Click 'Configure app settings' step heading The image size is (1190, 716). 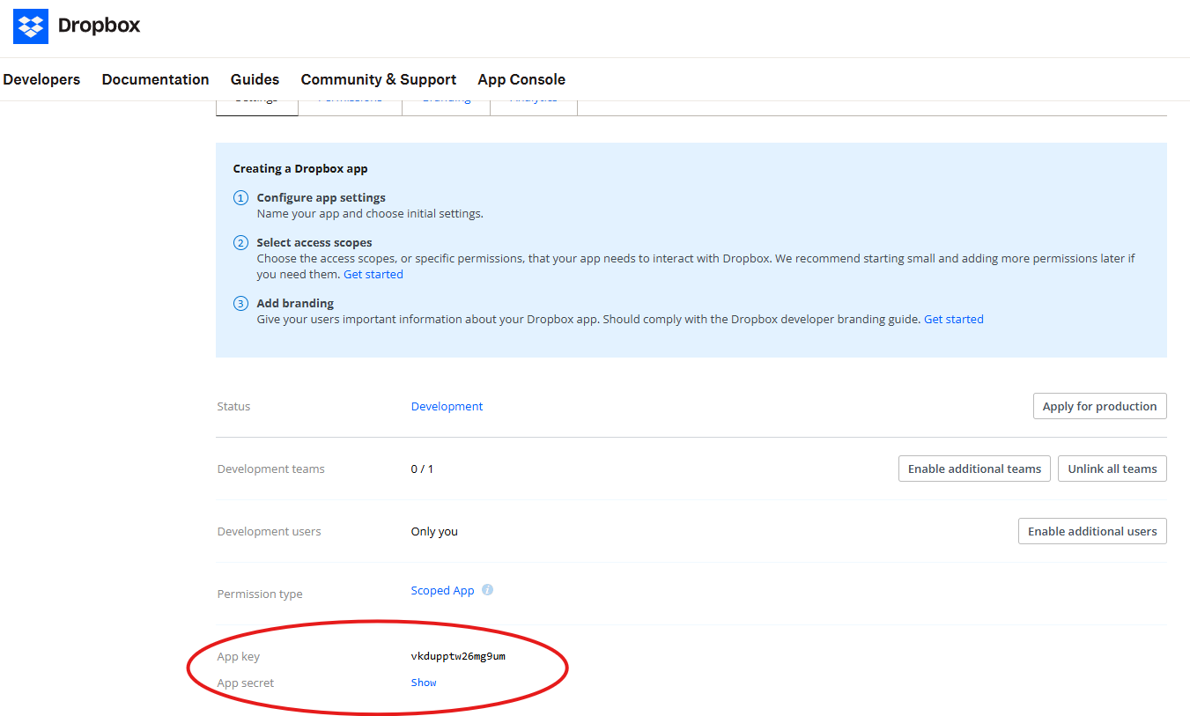coord(322,197)
